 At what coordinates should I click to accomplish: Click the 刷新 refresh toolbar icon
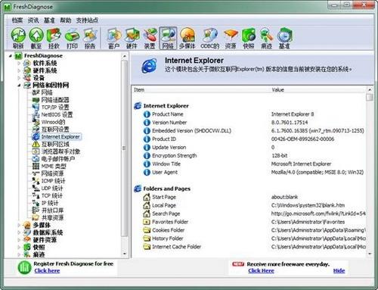click(18, 38)
